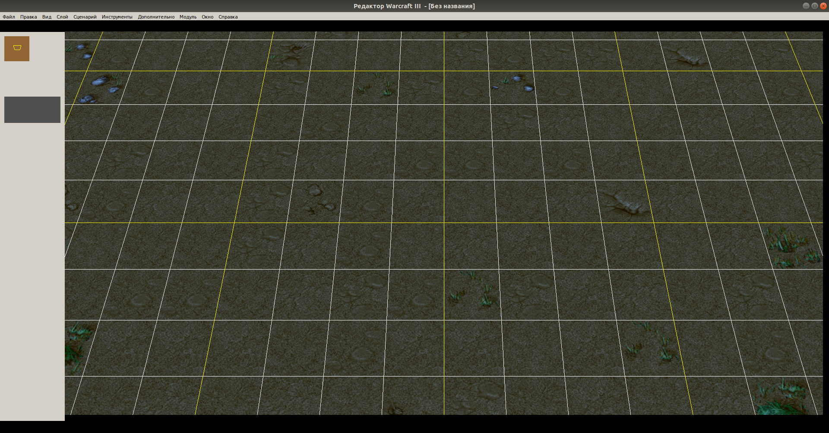This screenshot has height=433, width=829.
Task: Minimize the Warcraft III editor window
Action: pos(806,6)
